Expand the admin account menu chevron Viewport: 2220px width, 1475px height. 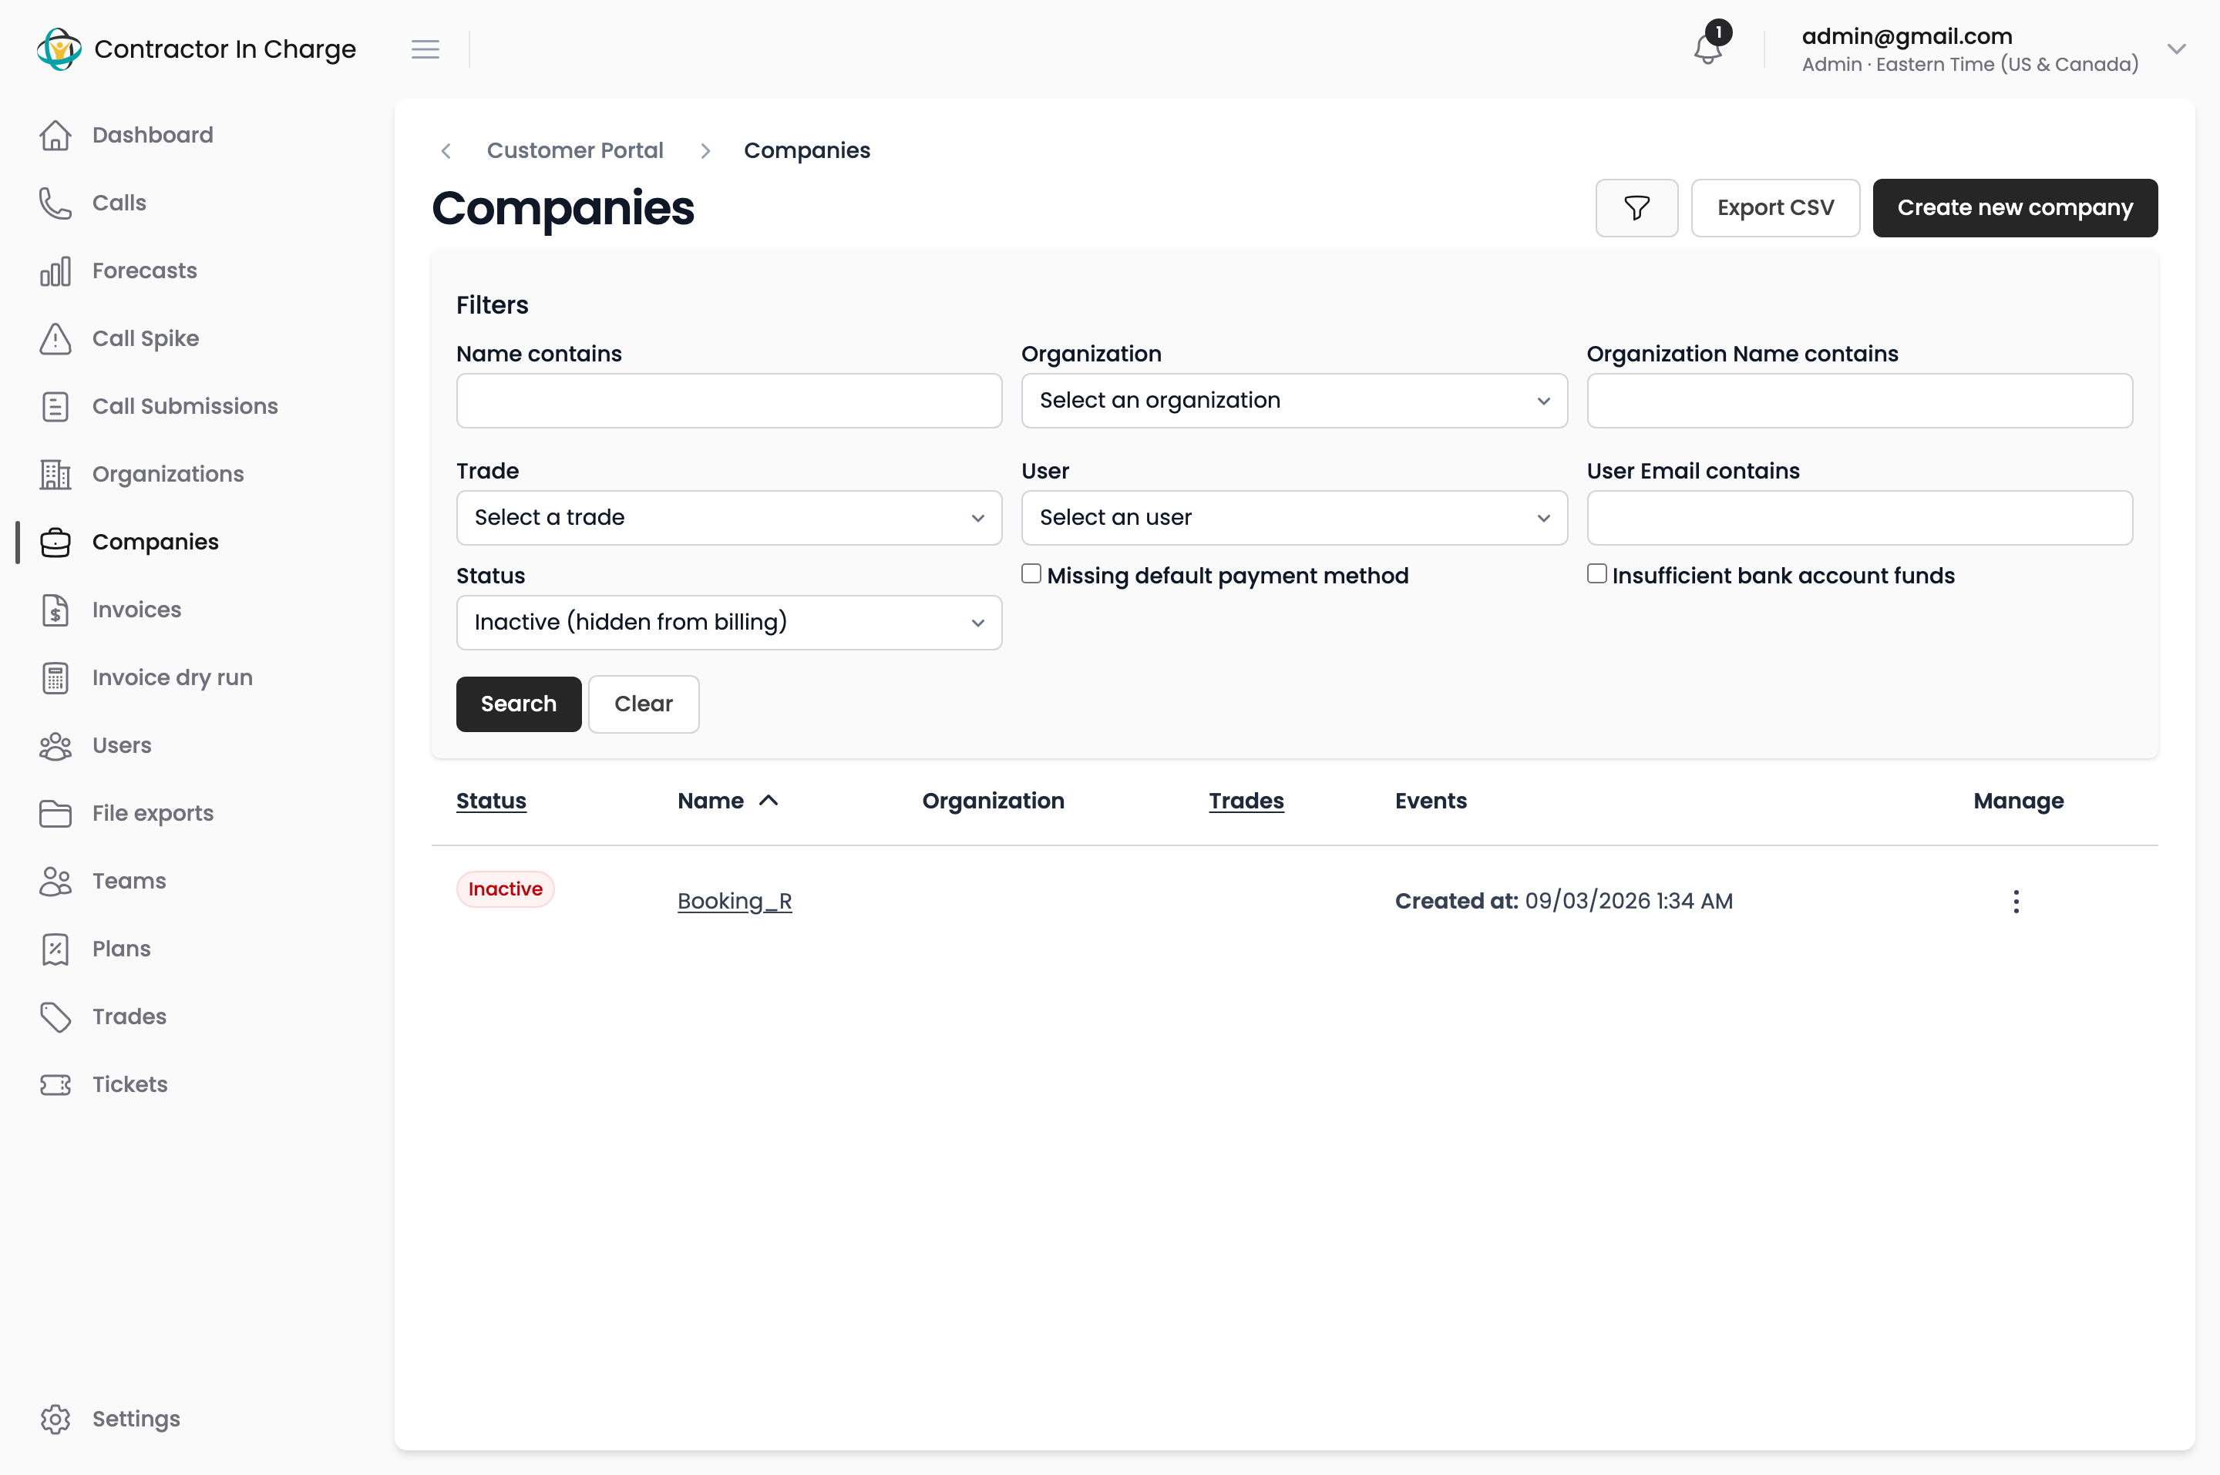[2176, 49]
